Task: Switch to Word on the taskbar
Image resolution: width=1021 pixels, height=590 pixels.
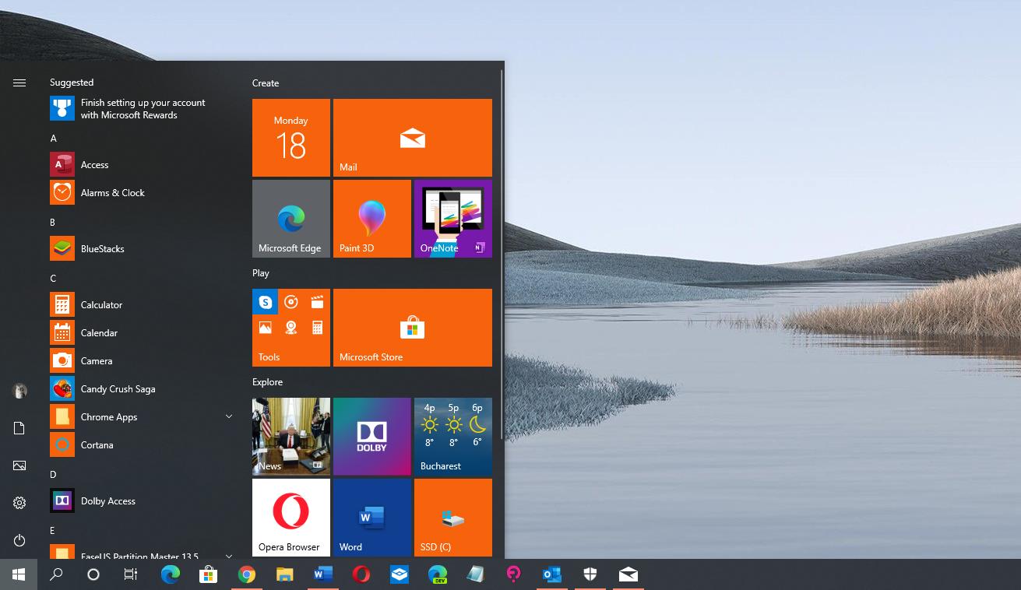Action: tap(322, 574)
